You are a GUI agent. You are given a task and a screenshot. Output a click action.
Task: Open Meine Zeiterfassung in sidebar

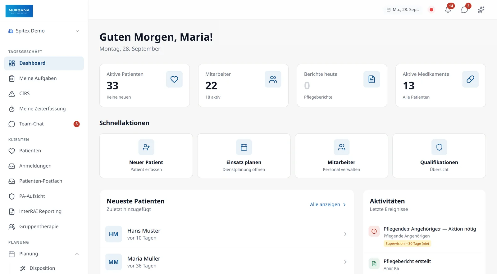[x=44, y=109]
